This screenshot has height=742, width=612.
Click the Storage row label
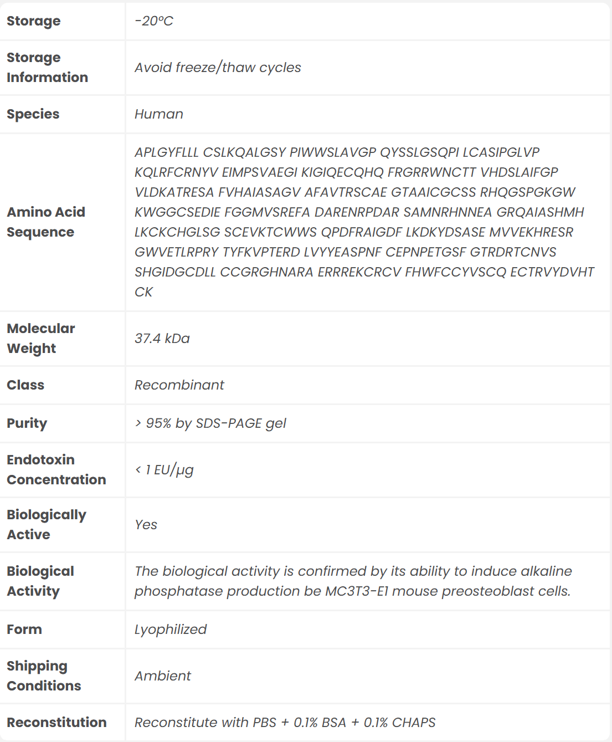point(34,21)
